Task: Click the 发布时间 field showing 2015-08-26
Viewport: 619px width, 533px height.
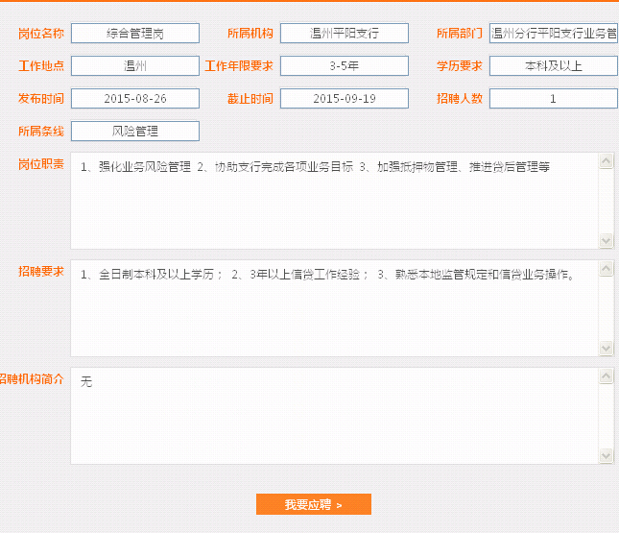Action: (x=135, y=99)
